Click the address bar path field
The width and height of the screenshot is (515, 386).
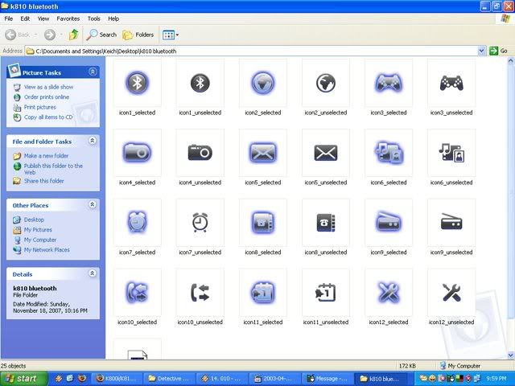coord(252,51)
